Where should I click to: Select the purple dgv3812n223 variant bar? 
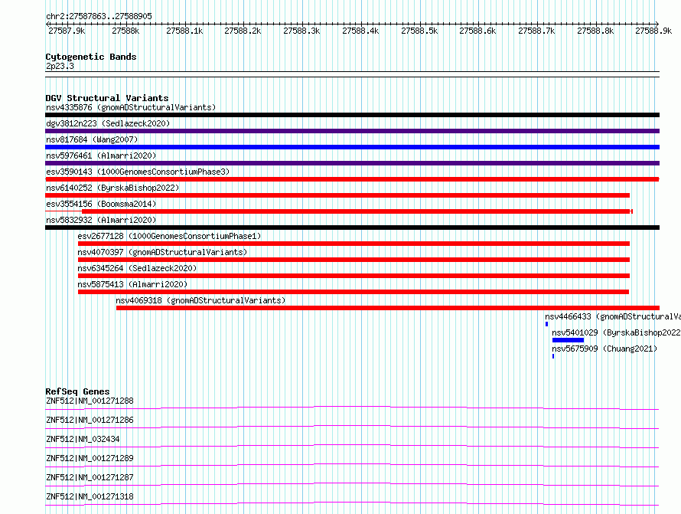coord(352,131)
